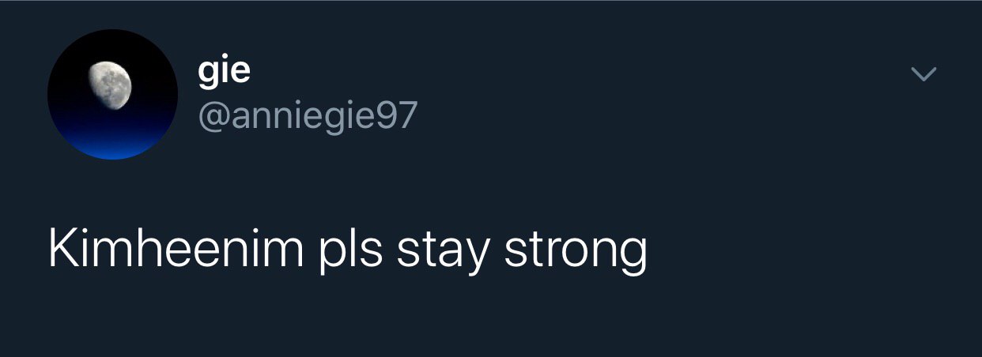The height and width of the screenshot is (357, 982).
Task: Expand the tweet options chevron
Action: tap(923, 75)
